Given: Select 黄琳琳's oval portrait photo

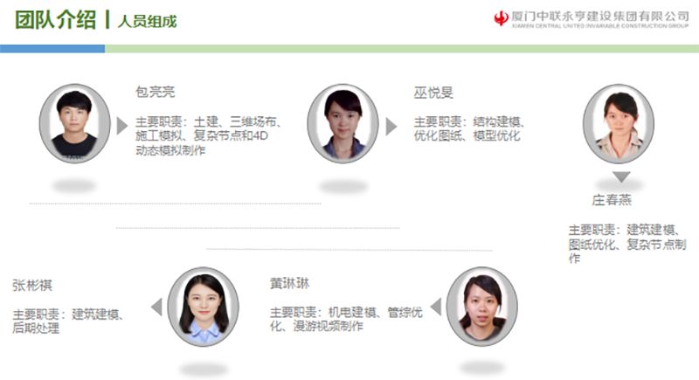Looking at the screenshot, I should (x=482, y=307).
